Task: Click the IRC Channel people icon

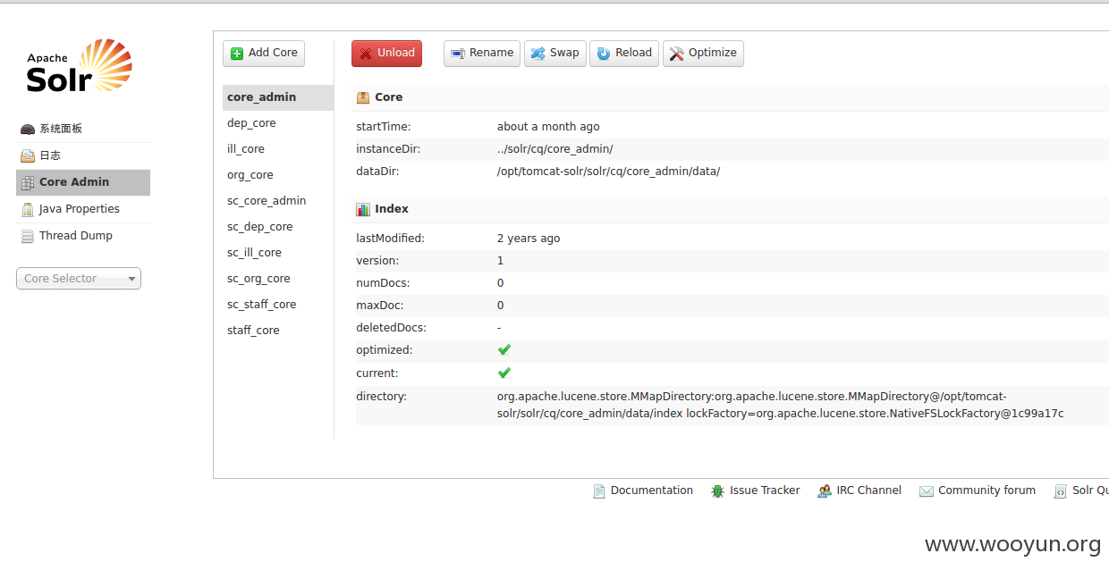Action: coord(825,491)
